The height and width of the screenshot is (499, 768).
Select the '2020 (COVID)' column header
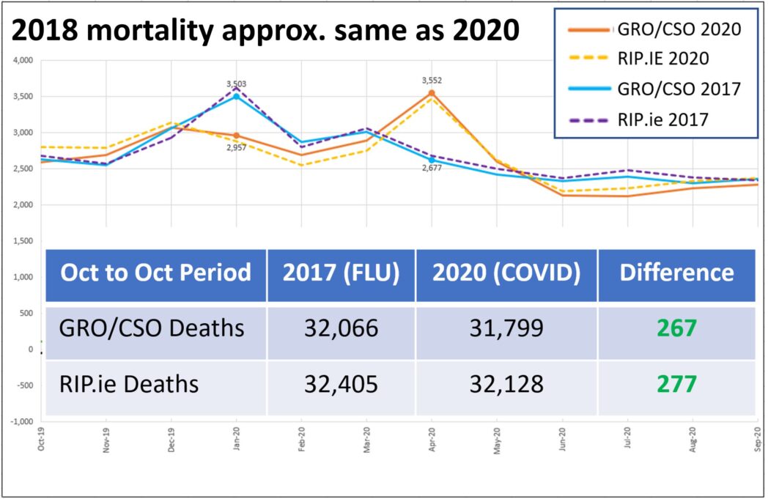(x=506, y=273)
